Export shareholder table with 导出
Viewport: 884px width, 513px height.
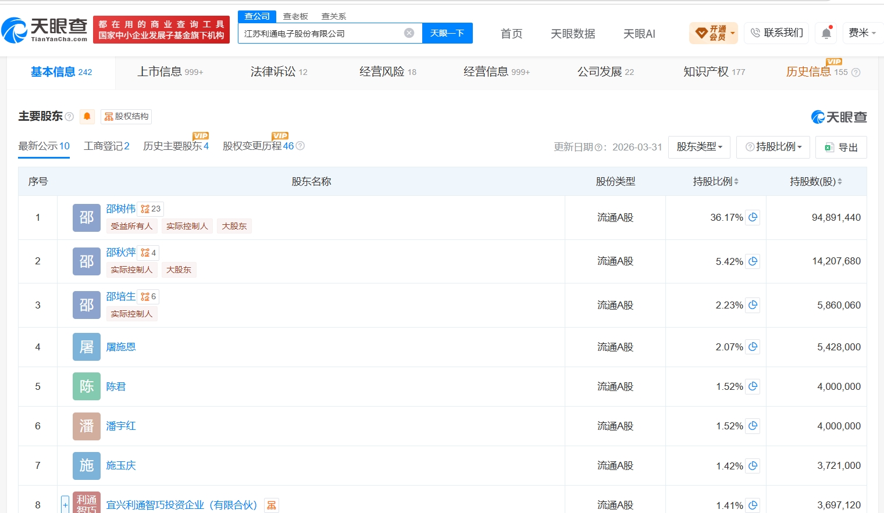(x=841, y=147)
